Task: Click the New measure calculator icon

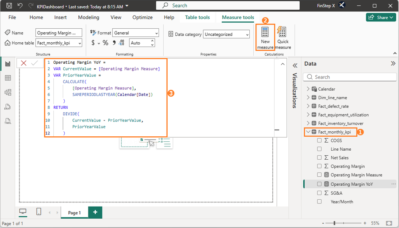Action: pos(265,32)
